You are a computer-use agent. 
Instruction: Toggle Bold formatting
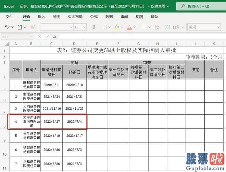coord(94,27)
